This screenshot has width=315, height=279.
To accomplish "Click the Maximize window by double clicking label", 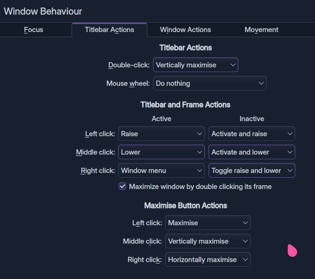I will tap(200, 187).
